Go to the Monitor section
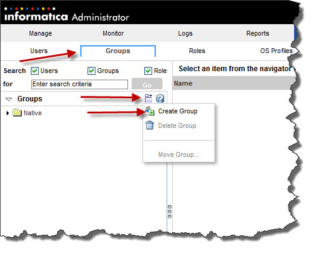The height and width of the screenshot is (254, 314). pos(113,33)
